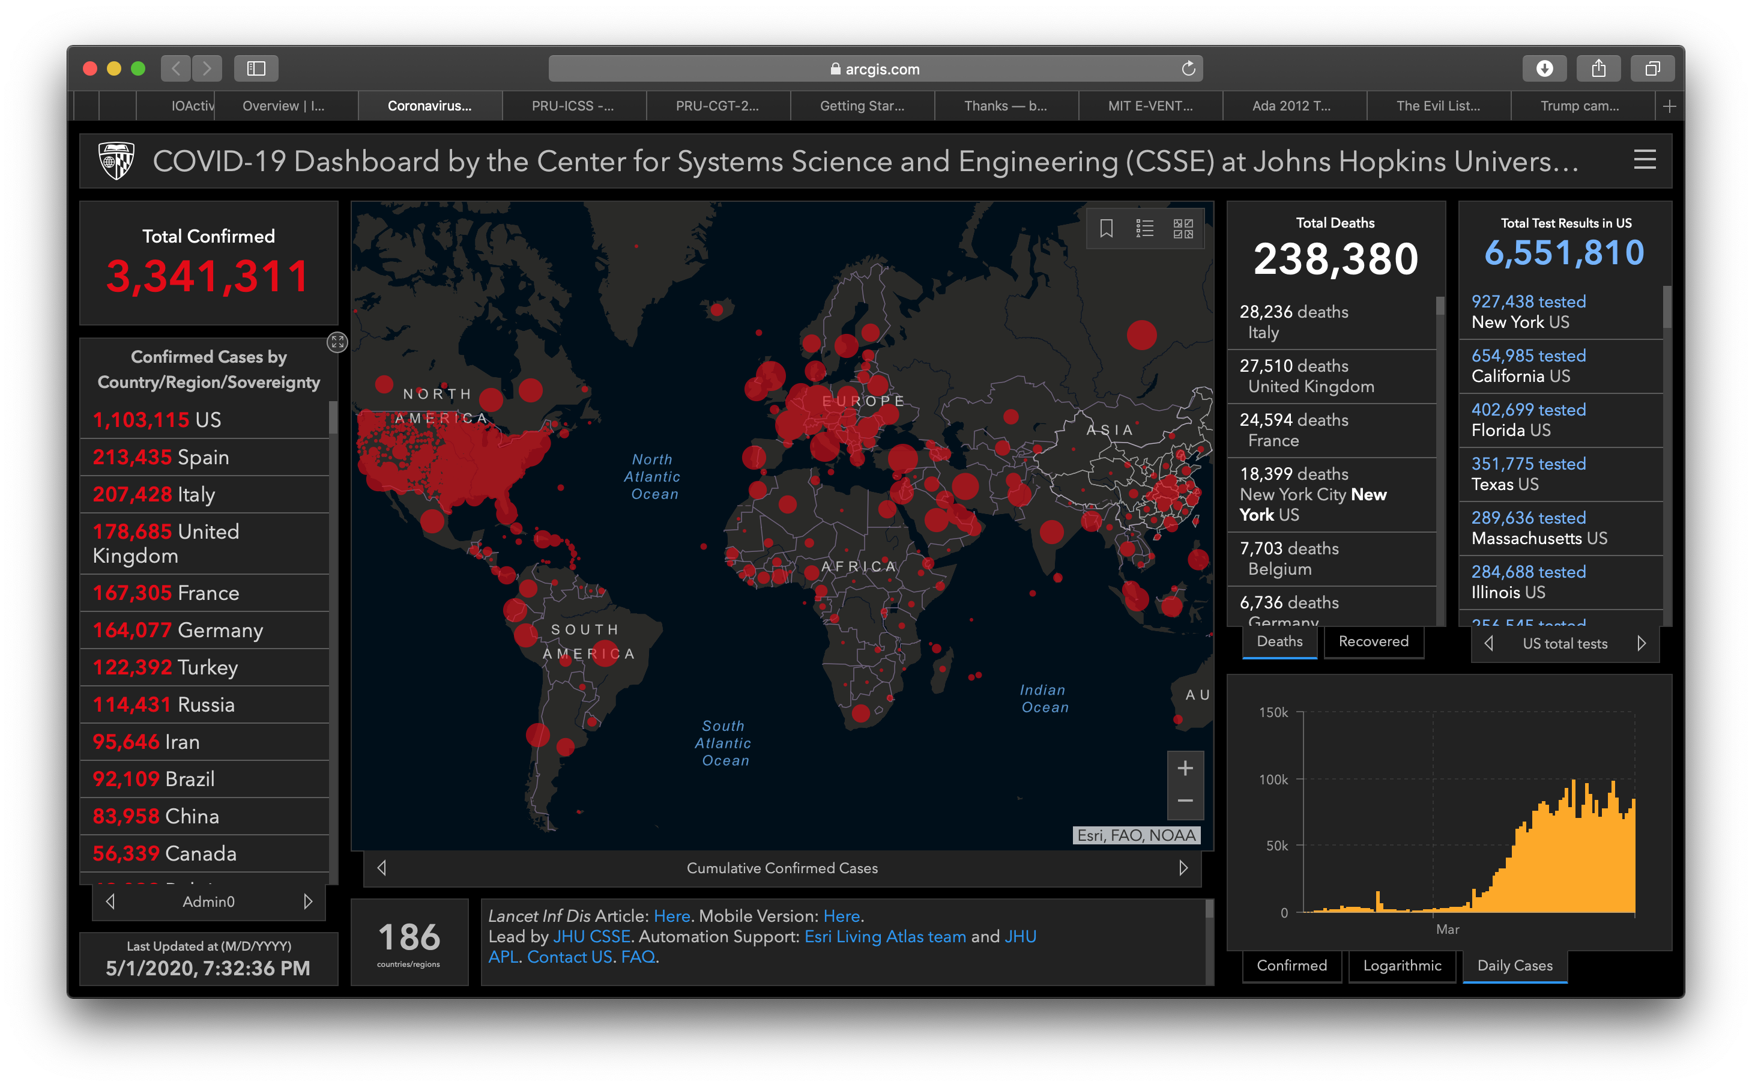Image resolution: width=1752 pixels, height=1087 pixels.
Task: Click the Last Updated timestamp 5/1/2020
Action: point(208,968)
